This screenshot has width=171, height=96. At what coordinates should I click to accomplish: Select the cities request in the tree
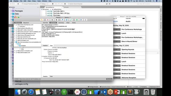pyautogui.click(x=22, y=49)
